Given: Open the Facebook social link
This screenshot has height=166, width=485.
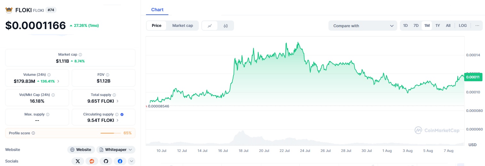Looking at the screenshot, I should pos(120,161).
